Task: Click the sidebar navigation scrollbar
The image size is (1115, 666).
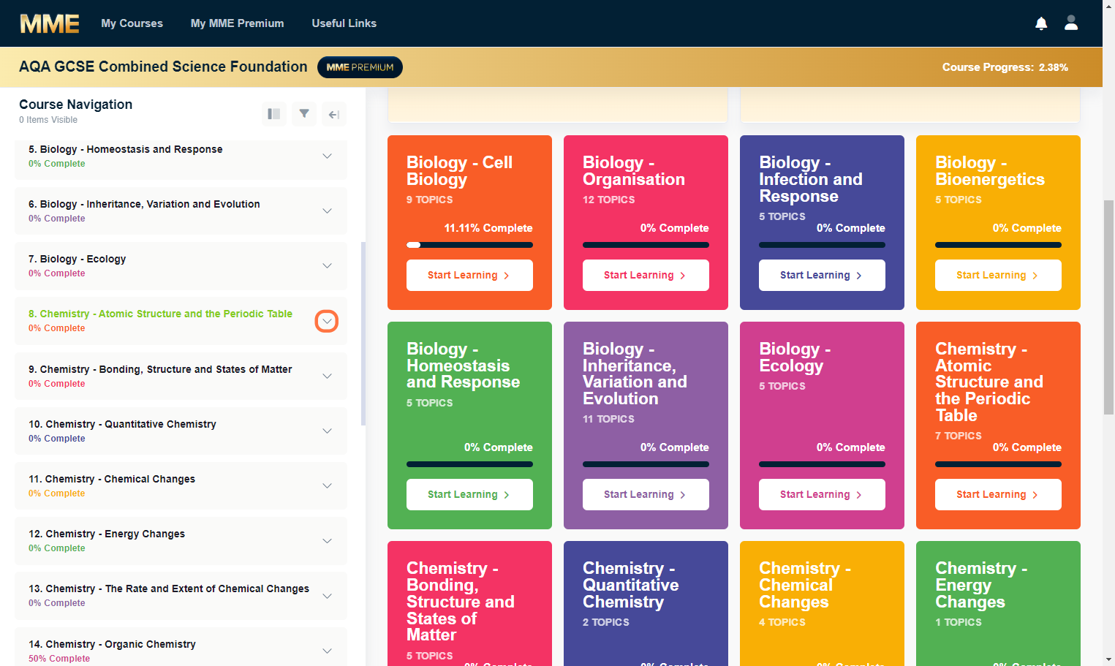Action: click(363, 333)
